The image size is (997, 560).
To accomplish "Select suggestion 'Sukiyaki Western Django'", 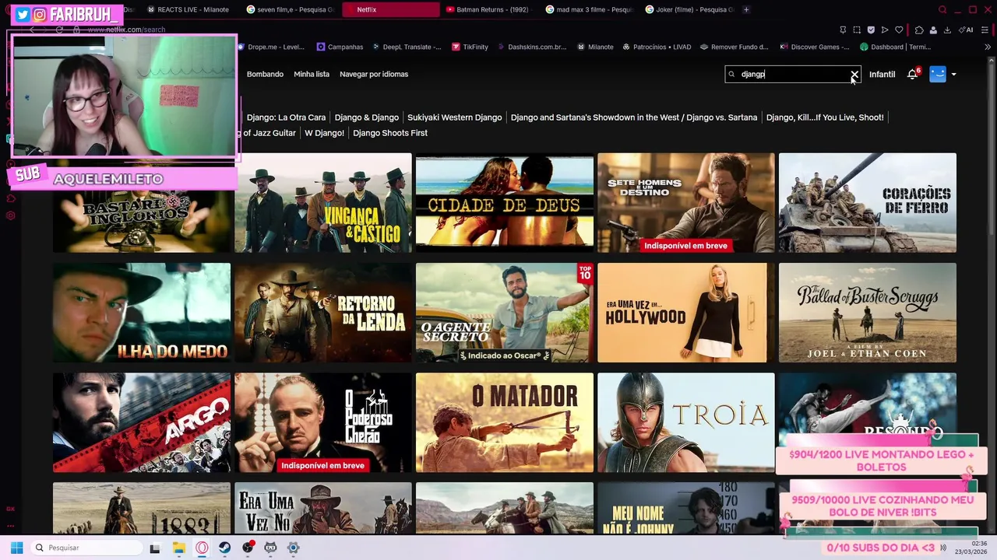I will [455, 117].
